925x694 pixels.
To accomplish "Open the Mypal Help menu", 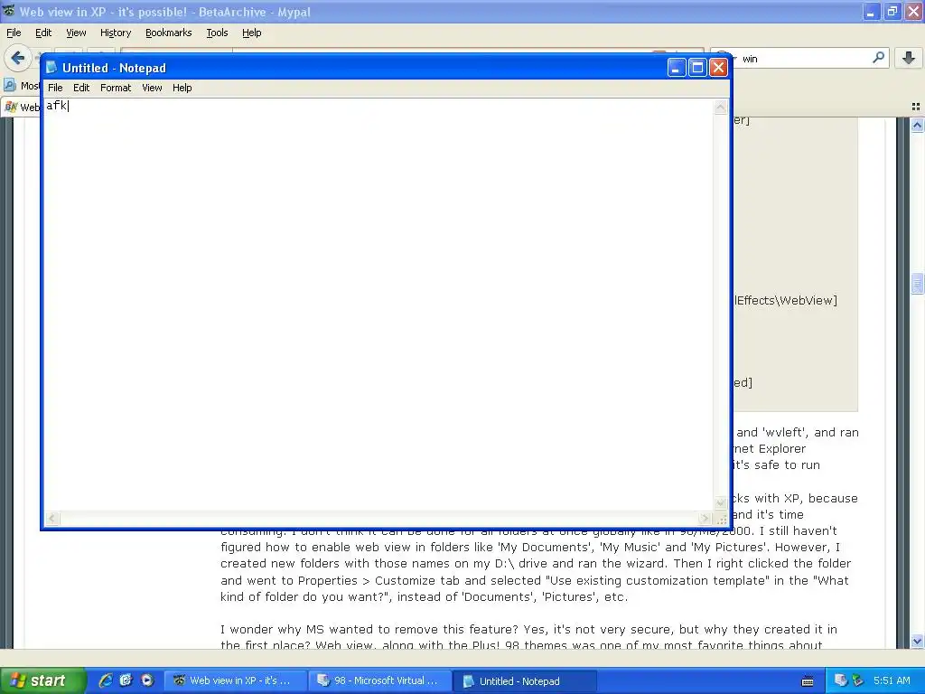I will (251, 33).
